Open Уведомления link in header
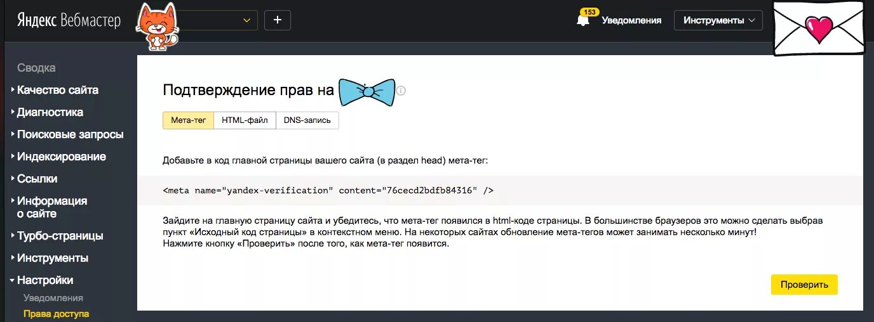This screenshot has height=322, width=874. [631, 20]
